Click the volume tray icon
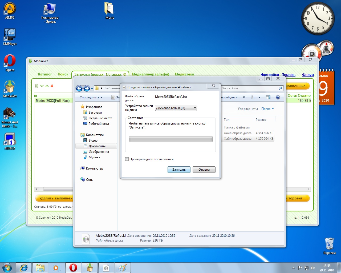This screenshot has width=341, height=273. click(313, 268)
